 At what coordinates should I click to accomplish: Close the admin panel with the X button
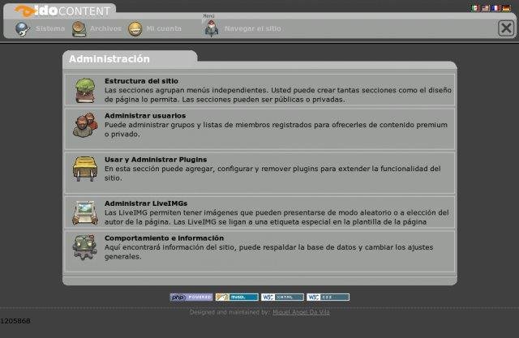pos(506,28)
